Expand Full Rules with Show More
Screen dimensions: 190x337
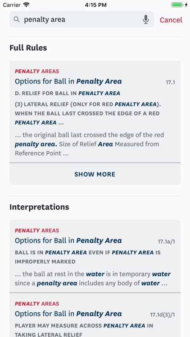click(x=95, y=174)
